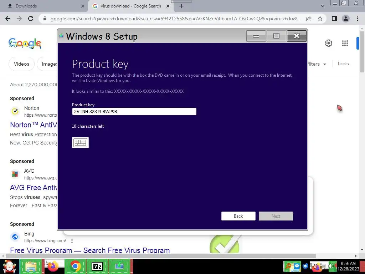Click the AVG favicon in results
The height and width of the screenshot is (274, 365).
(15, 174)
